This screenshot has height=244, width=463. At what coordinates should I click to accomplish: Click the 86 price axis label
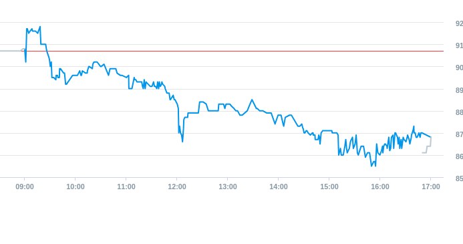pos(459,156)
